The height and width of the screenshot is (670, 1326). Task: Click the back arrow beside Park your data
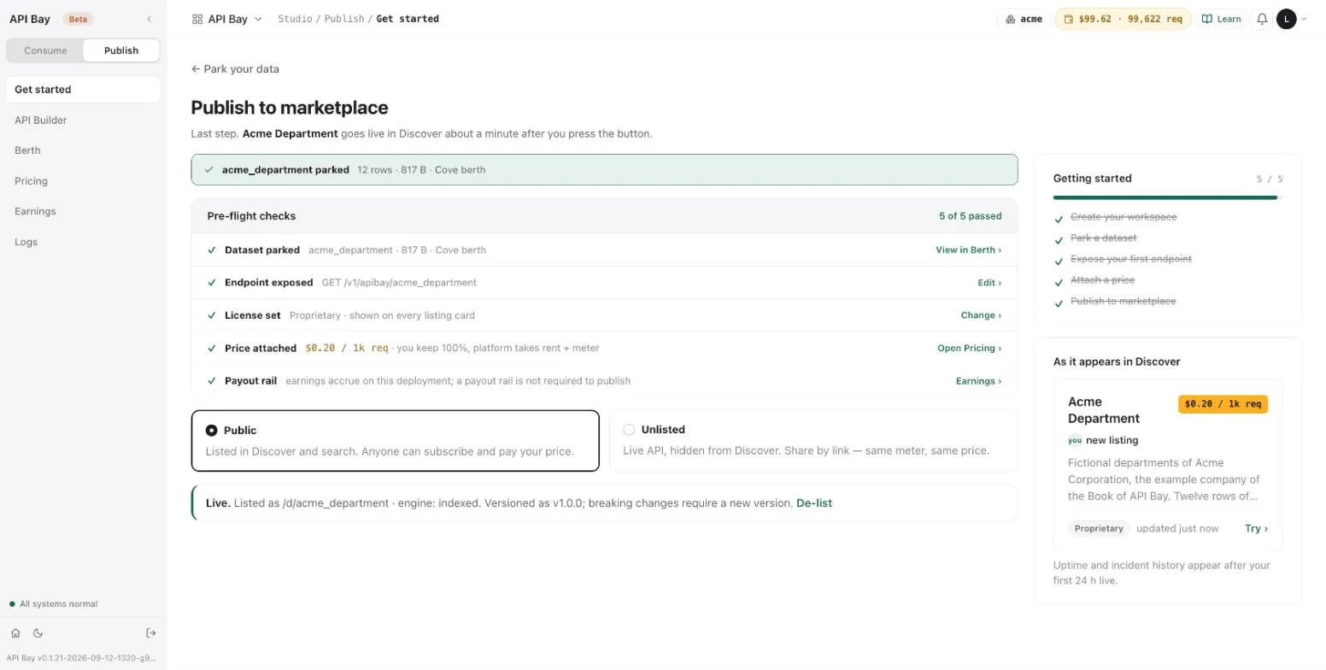coord(196,69)
